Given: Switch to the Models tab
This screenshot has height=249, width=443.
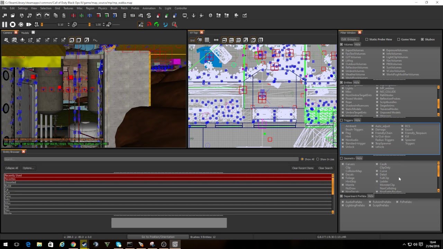Looking at the screenshot, I should point(25,33).
